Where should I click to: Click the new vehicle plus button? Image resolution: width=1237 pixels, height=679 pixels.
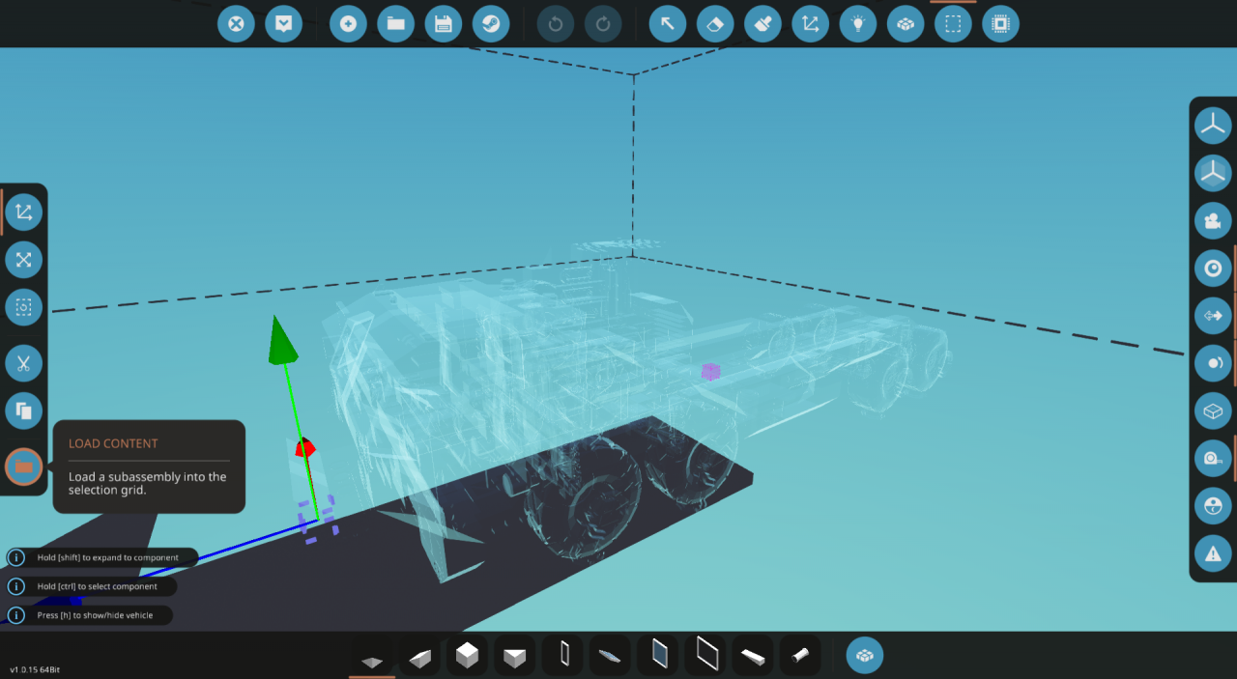pos(348,24)
